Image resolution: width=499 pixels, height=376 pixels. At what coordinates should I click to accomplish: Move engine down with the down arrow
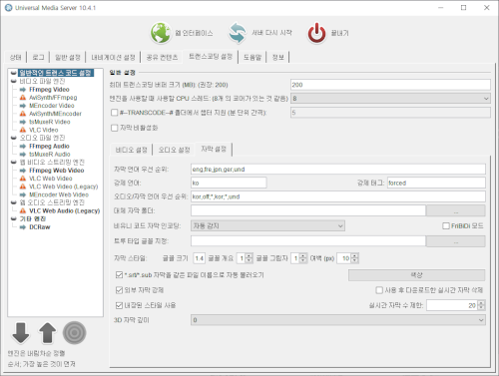(x=21, y=333)
